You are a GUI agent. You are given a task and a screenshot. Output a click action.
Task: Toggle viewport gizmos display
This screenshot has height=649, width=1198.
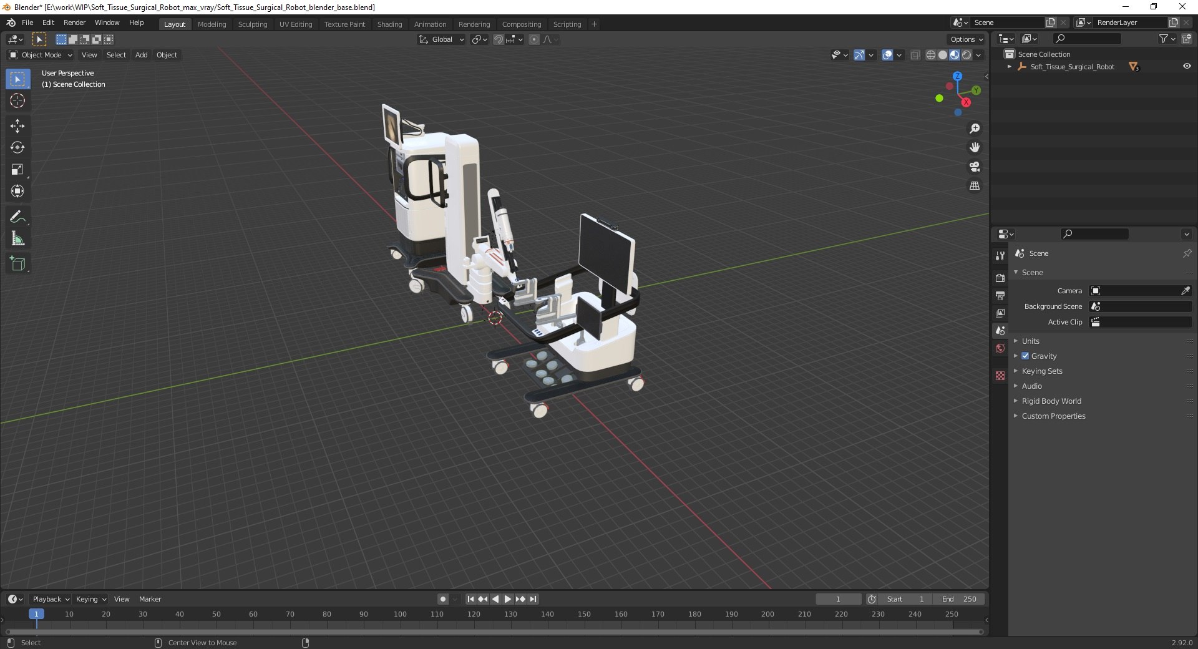pyautogui.click(x=859, y=55)
